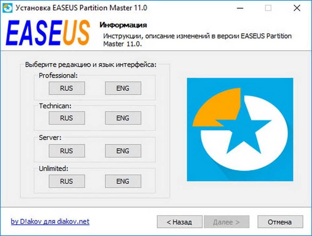This screenshot has width=312, height=236.
Task: Click the Professional: group label
Action: [x=58, y=76]
